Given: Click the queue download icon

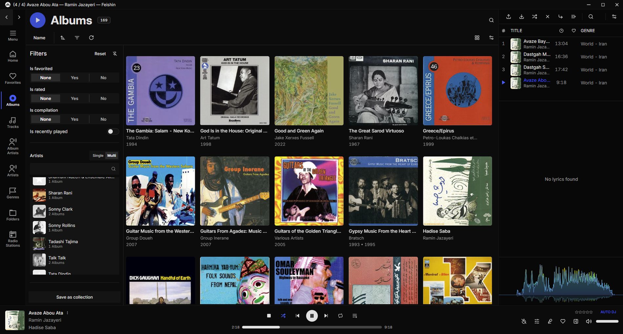Looking at the screenshot, I should coord(522,17).
